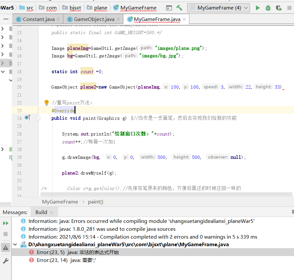Select Compilation completed with 2 errors line
The height and width of the screenshot is (280, 294).
click(x=143, y=237)
